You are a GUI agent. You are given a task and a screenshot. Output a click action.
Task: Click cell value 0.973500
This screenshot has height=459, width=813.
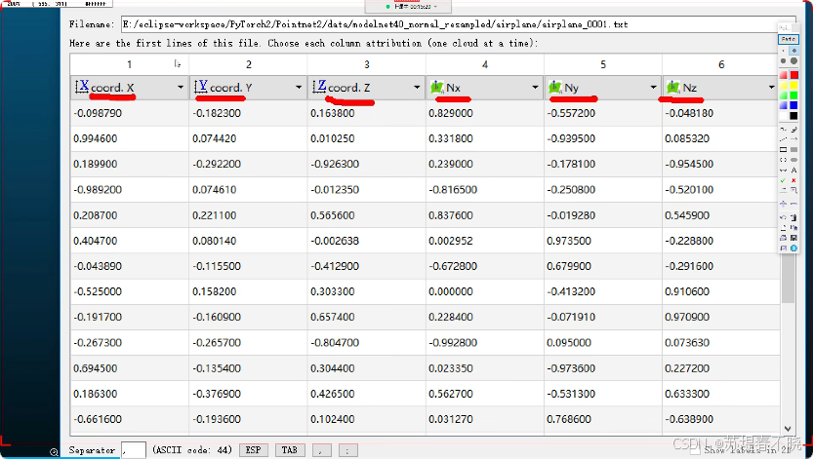coord(569,241)
